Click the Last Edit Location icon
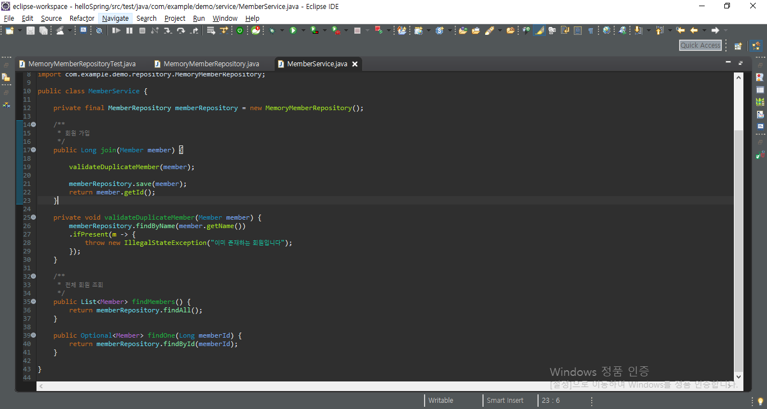 point(679,30)
